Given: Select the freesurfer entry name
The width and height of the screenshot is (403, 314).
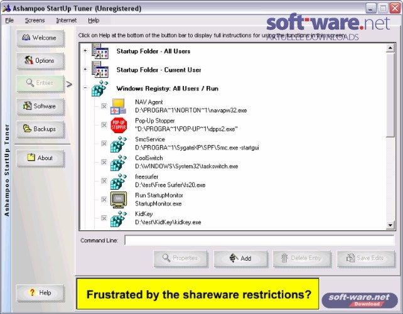Looking at the screenshot, I should (147, 176).
